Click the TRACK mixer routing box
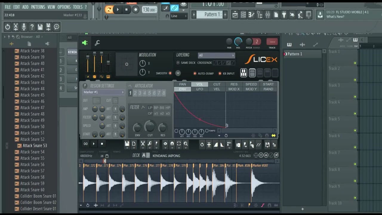This screenshot has width=382, height=215. click(272, 42)
